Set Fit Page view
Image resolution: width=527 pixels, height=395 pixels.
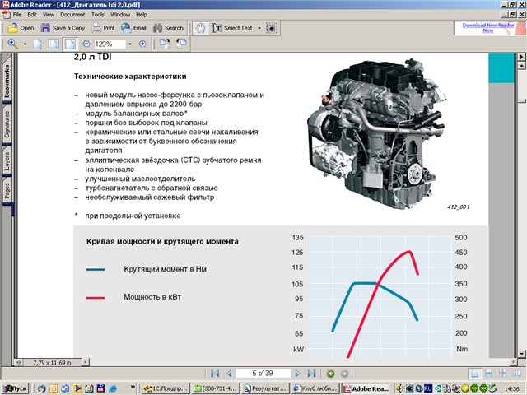[x=54, y=44]
